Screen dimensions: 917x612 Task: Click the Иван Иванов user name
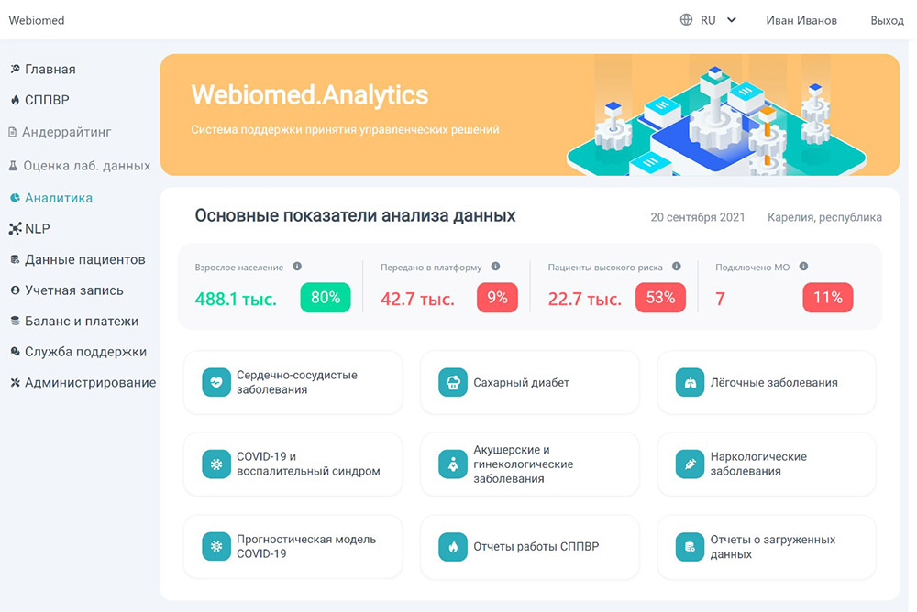(x=801, y=20)
